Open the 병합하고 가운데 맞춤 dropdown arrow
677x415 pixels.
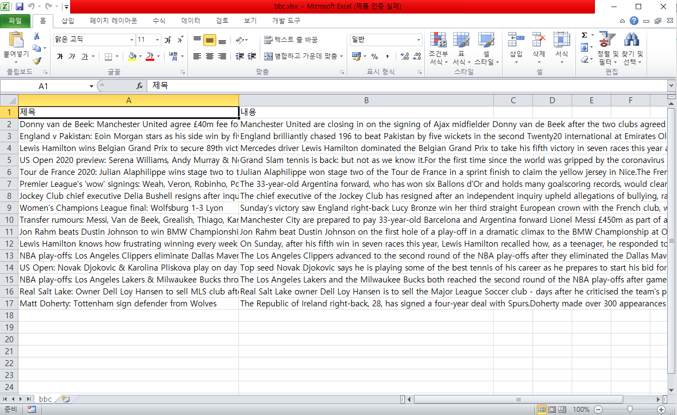[x=341, y=56]
